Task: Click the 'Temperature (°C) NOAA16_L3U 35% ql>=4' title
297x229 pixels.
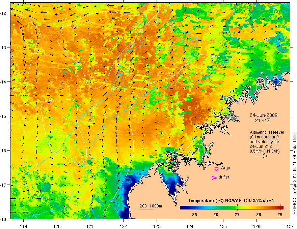Action: [231, 201]
